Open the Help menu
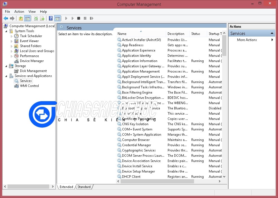 pyautogui.click(x=43, y=11)
